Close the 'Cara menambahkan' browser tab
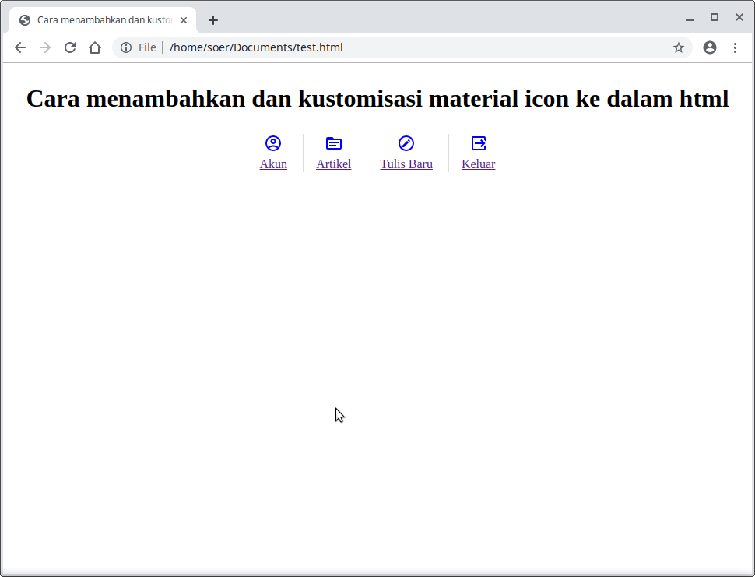Viewport: 755px width, 577px height. pyautogui.click(x=184, y=20)
